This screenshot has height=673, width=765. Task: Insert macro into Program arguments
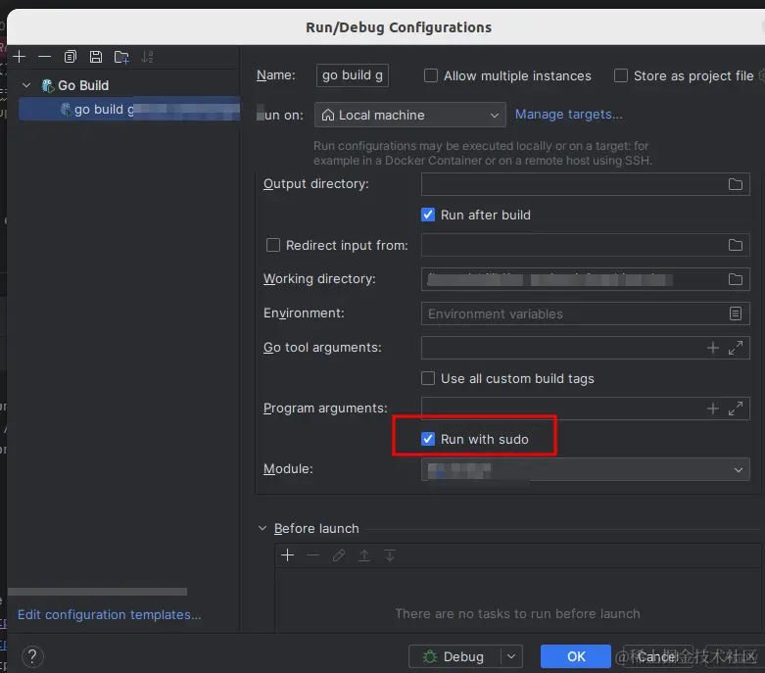(x=713, y=409)
